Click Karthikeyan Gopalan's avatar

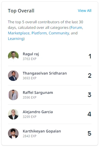tap(13, 134)
